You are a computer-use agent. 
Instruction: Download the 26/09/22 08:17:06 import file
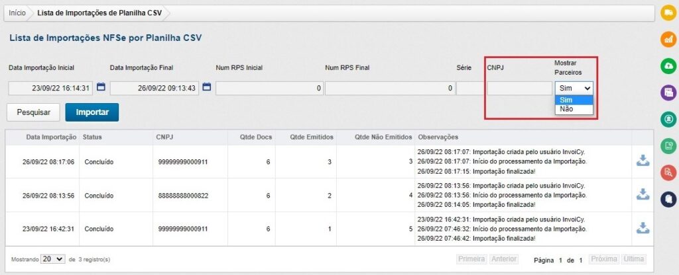point(643,161)
